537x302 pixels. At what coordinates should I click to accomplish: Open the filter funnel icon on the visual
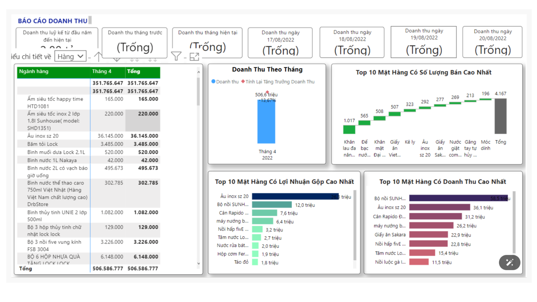[176, 56]
